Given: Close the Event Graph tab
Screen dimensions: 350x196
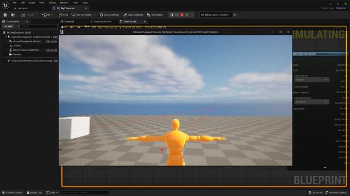Looking at the screenshot, I should [144, 22].
